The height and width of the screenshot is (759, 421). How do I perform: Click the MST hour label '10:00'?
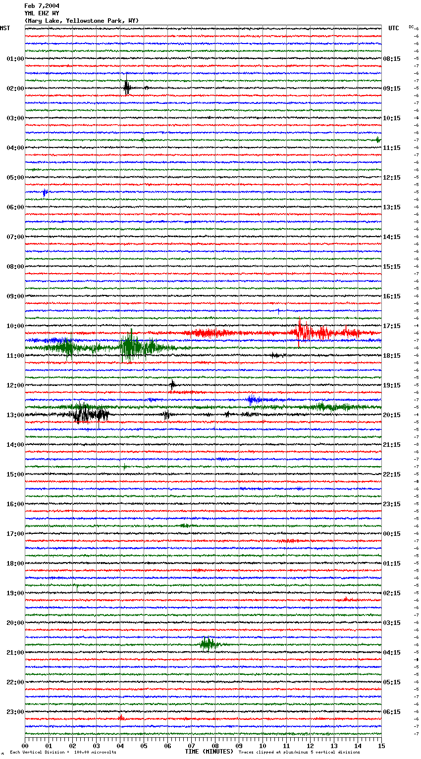[15, 326]
